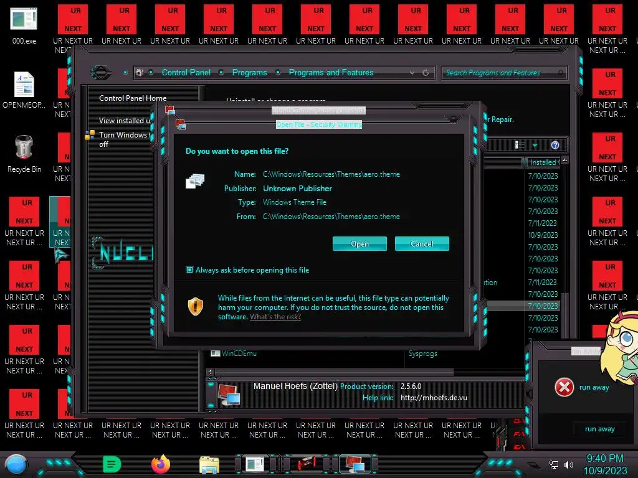Screen dimensions: 638x478
Task: Click the program list scroll-up arrow
Action: tap(564, 160)
